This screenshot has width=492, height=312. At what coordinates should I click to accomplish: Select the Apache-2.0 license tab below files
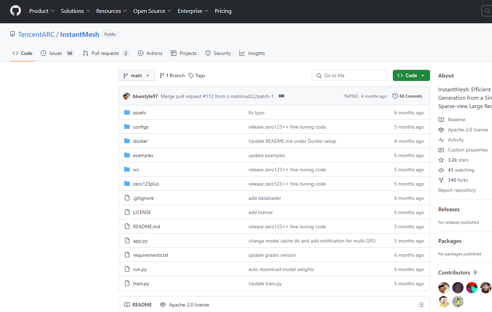tap(185, 305)
